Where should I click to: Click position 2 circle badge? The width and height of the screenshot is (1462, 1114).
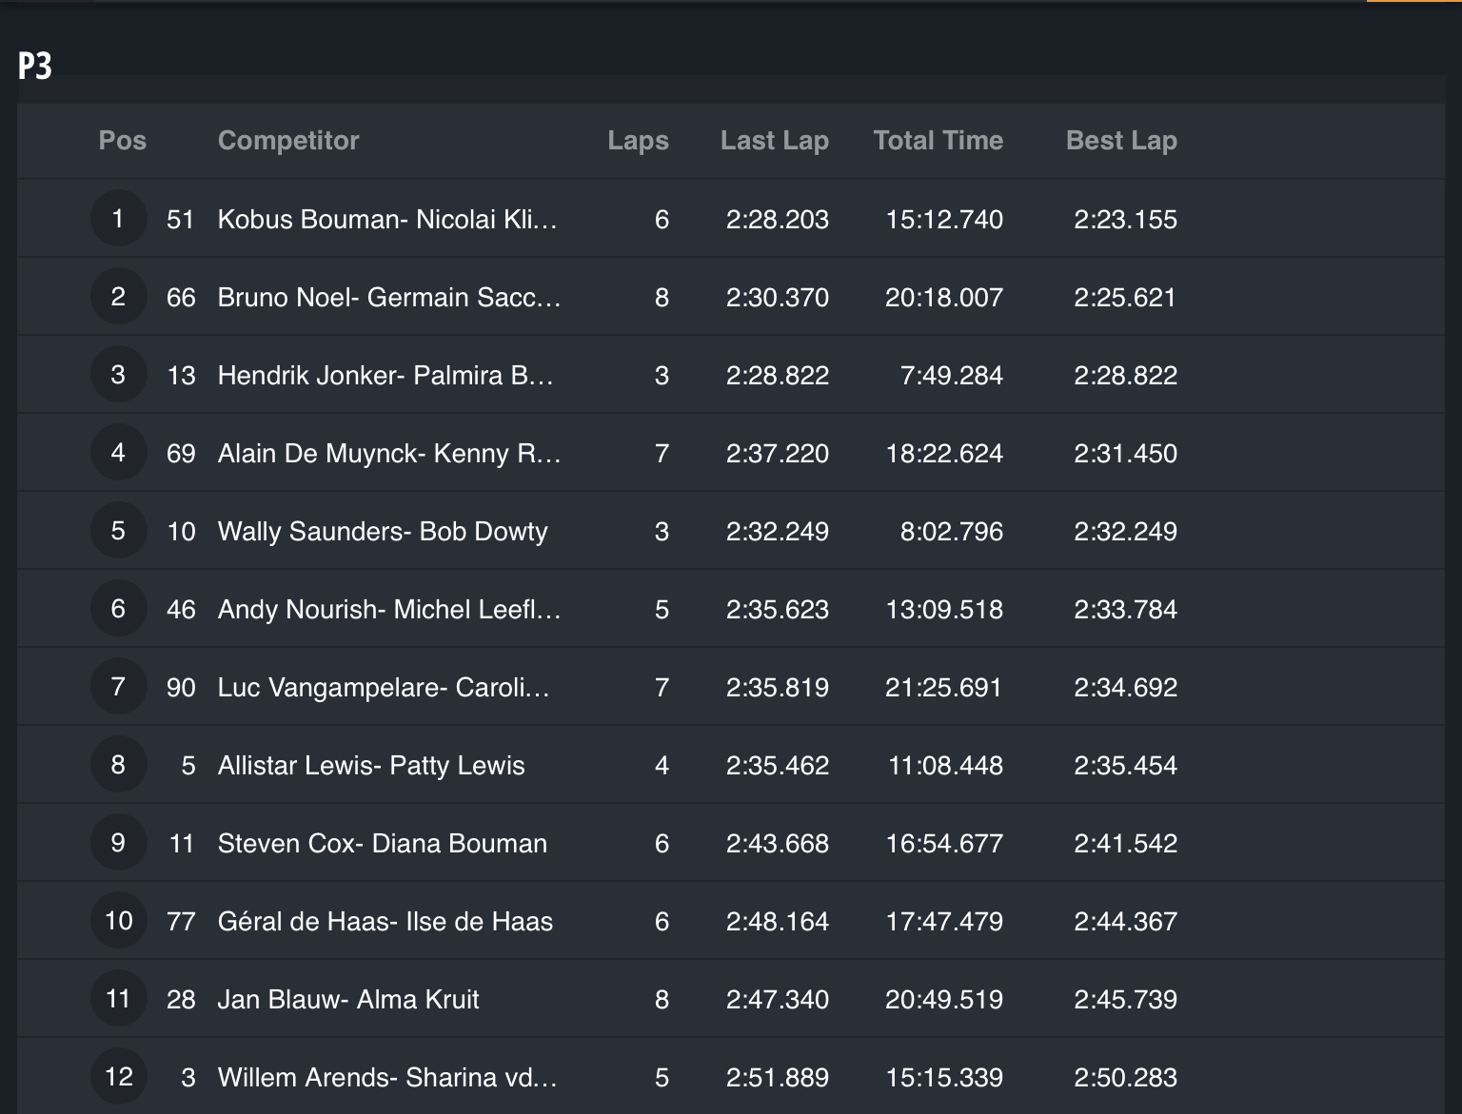[x=118, y=297]
